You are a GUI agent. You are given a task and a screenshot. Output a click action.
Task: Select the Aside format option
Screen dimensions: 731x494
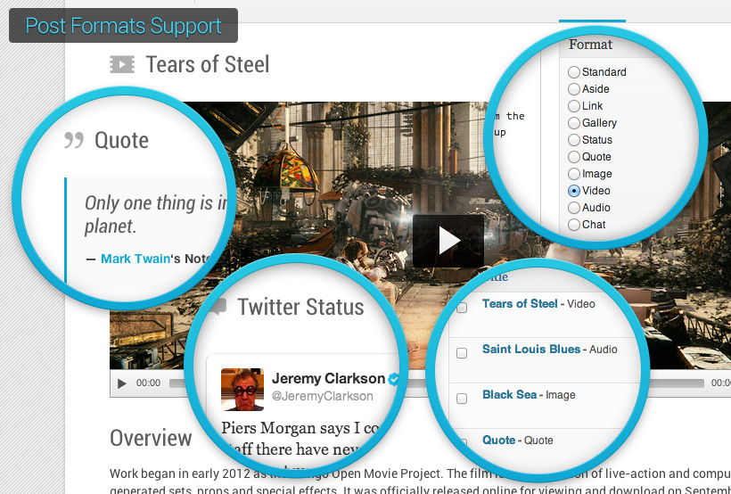pyautogui.click(x=574, y=89)
